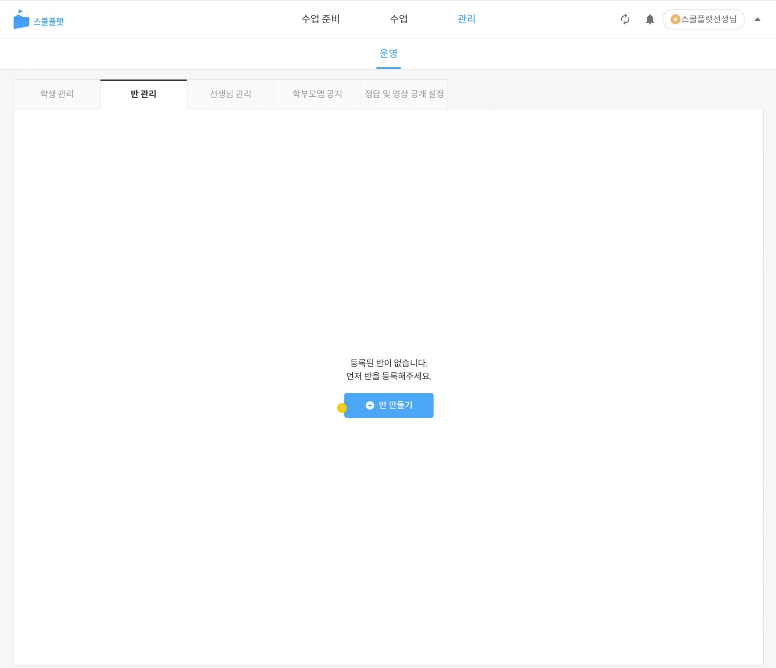Open the 학부모앱 공지 tab
The height and width of the screenshot is (668, 776).
(317, 94)
